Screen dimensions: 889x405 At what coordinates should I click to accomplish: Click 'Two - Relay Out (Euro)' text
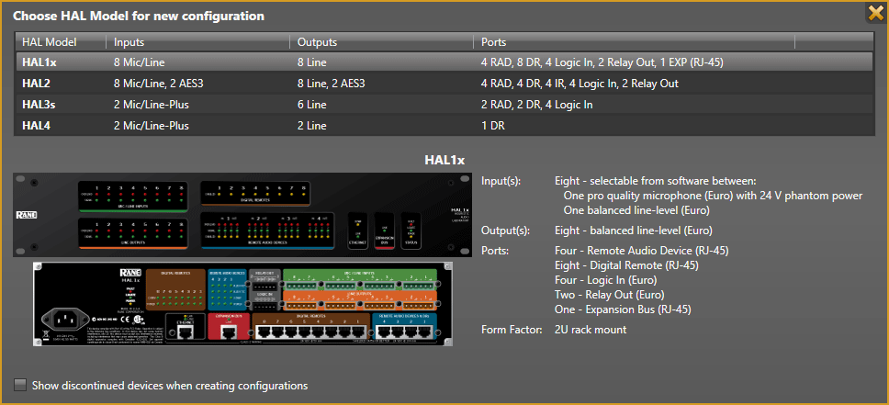click(609, 295)
